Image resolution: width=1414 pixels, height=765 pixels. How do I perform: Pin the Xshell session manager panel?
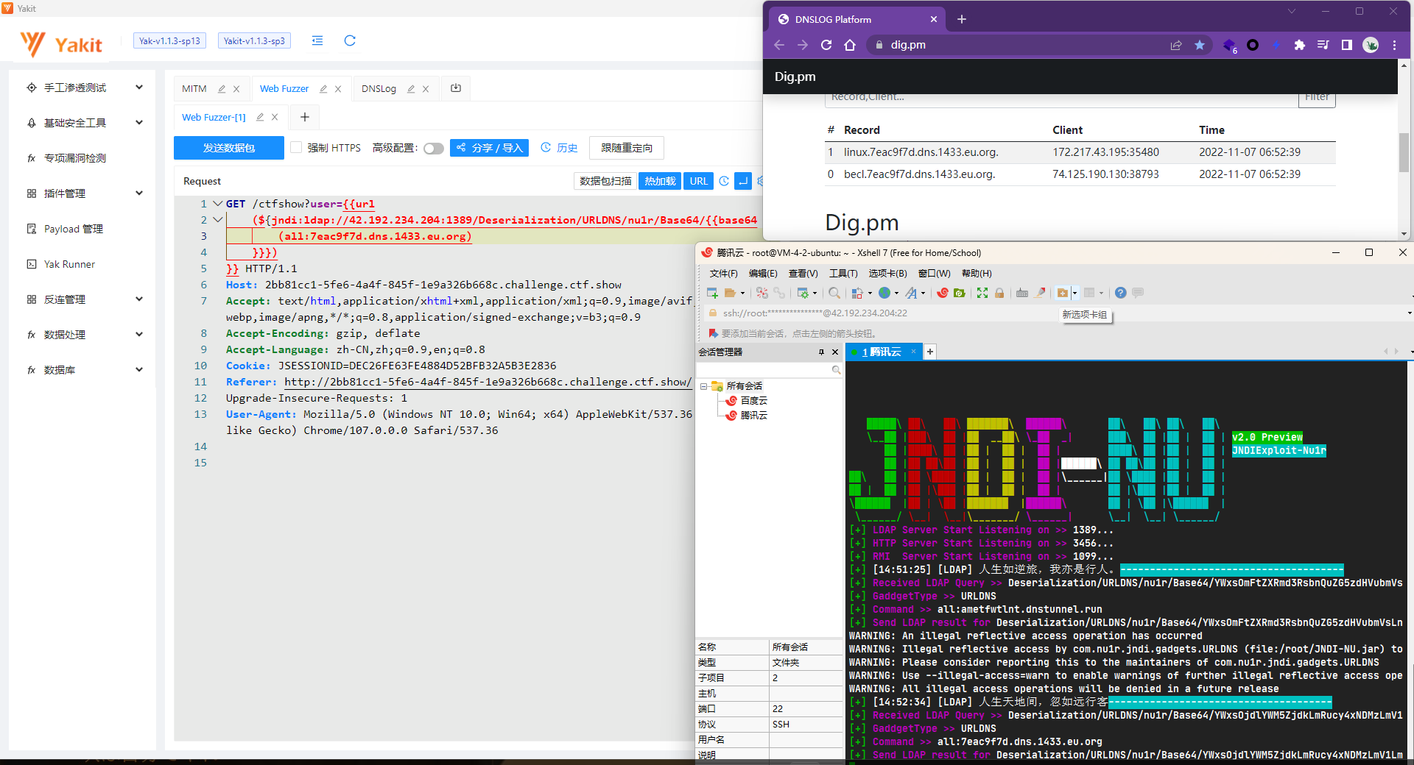point(821,352)
